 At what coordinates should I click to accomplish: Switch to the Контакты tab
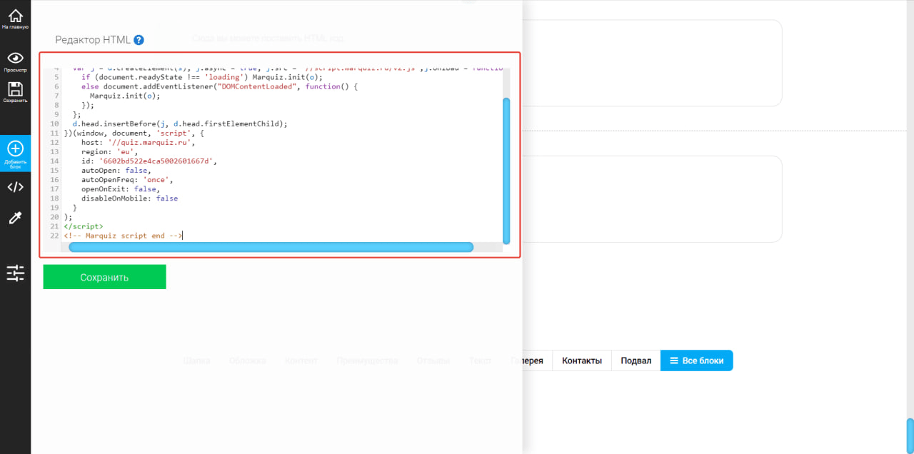582,360
